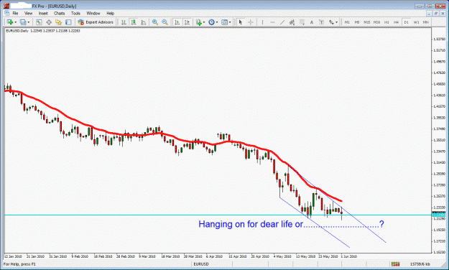Expand the Periods dropdown arrow
Image resolution: width=449 pixels, height=270 pixels.
click(x=217, y=22)
